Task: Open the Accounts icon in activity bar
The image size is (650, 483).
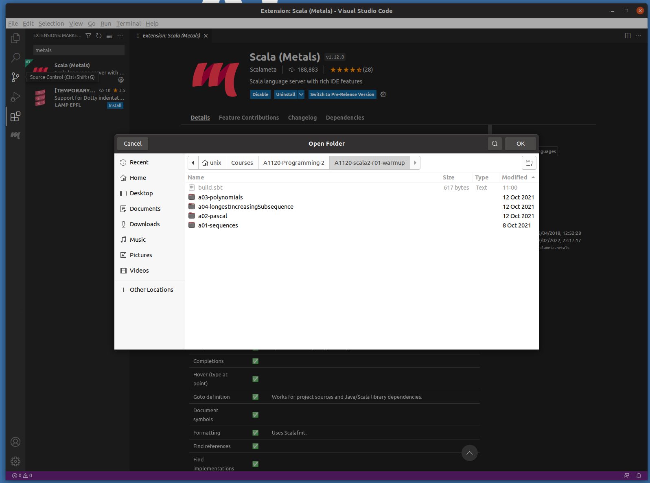Action: [x=15, y=442]
